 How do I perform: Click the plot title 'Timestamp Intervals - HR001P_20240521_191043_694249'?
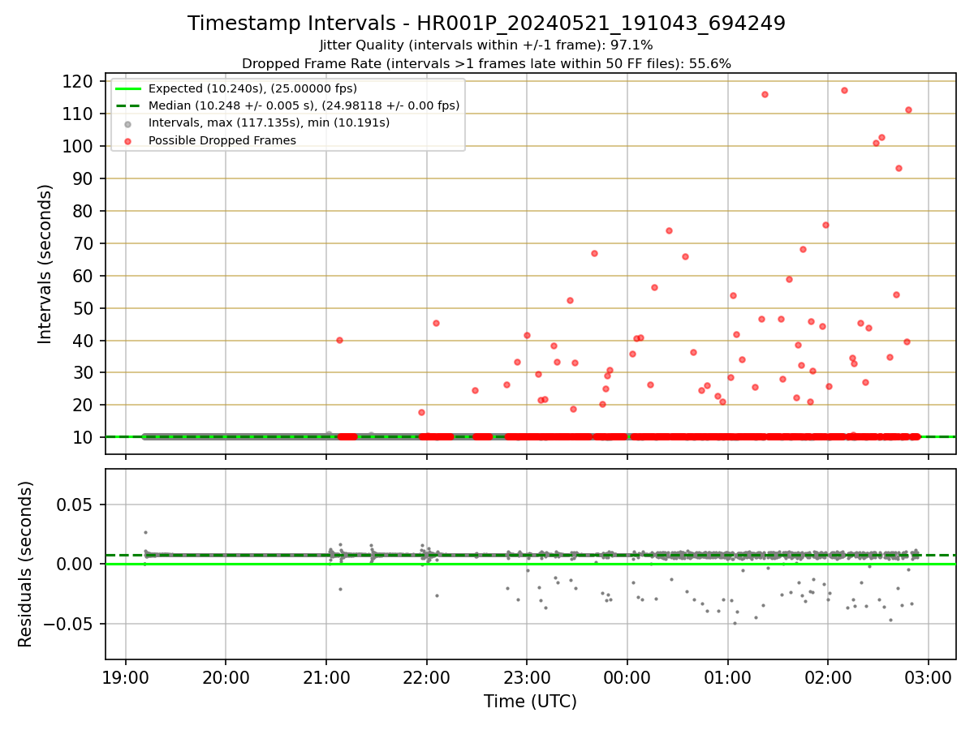[486, 24]
